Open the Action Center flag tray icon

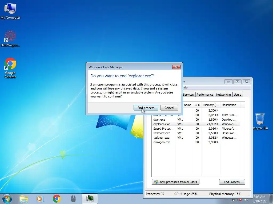coord(240,200)
